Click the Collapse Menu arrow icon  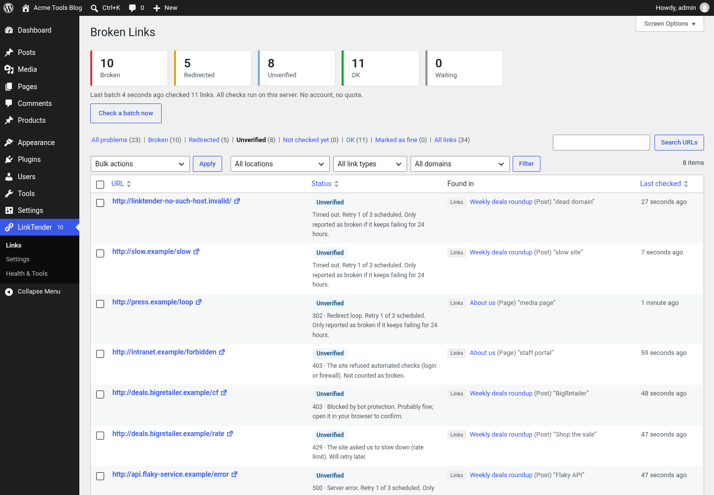pos(9,292)
